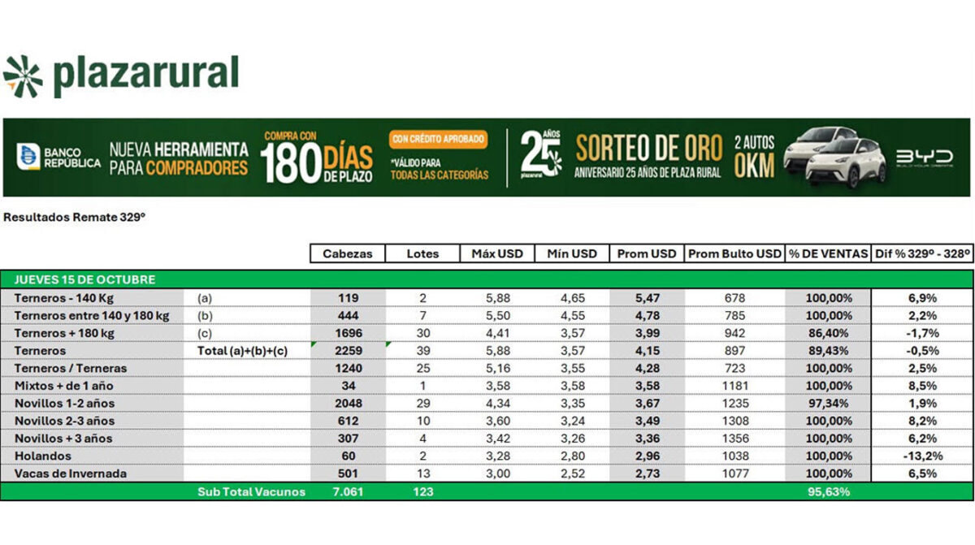Click the 'Holandos' row label

(x=42, y=456)
